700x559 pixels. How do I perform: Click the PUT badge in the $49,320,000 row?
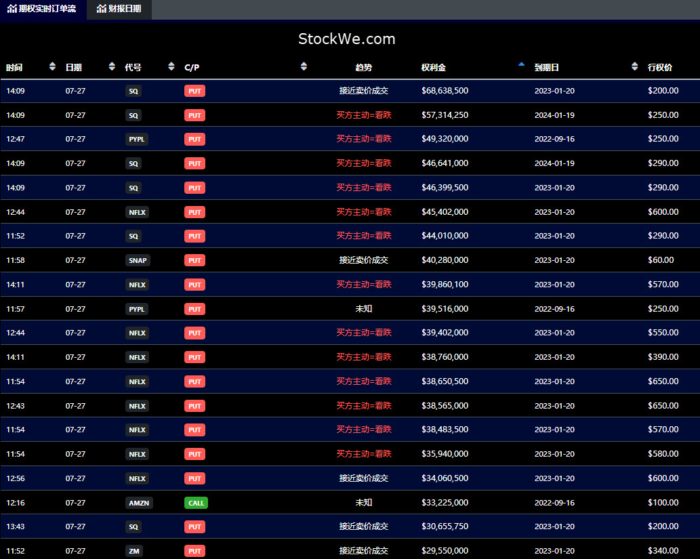click(x=194, y=140)
